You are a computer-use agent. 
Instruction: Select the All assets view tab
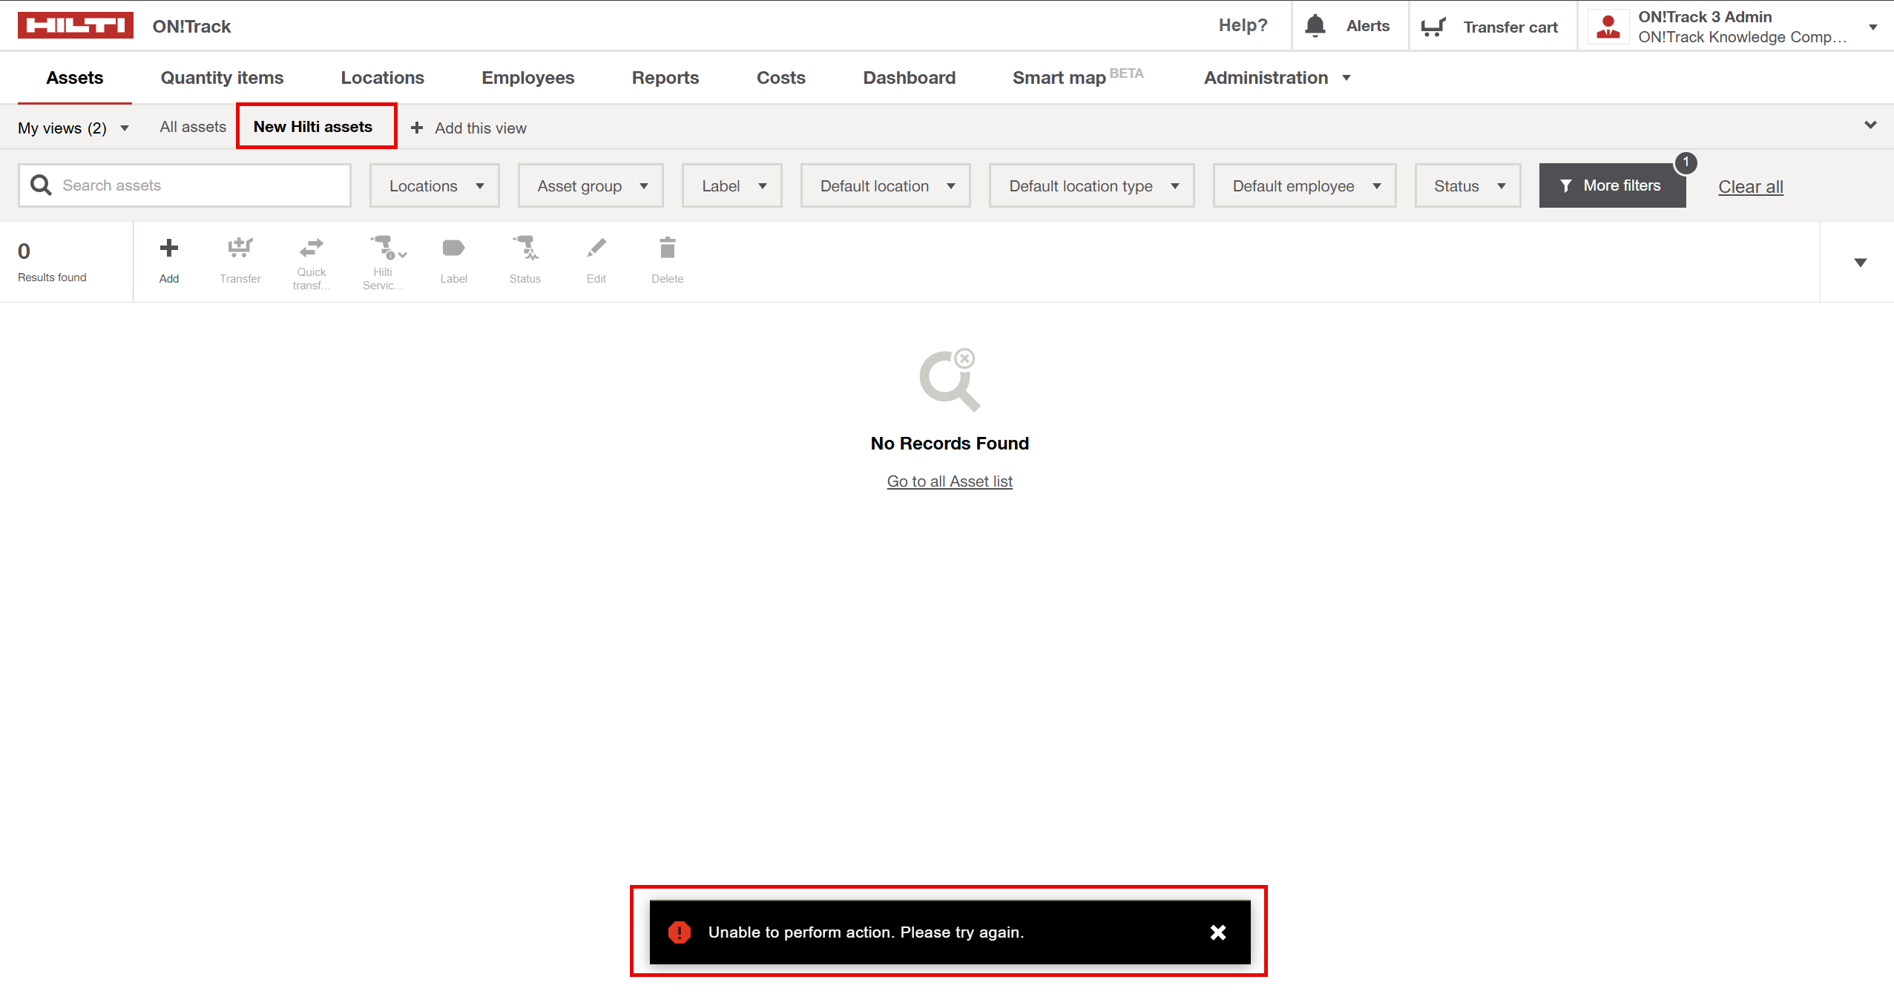[193, 127]
